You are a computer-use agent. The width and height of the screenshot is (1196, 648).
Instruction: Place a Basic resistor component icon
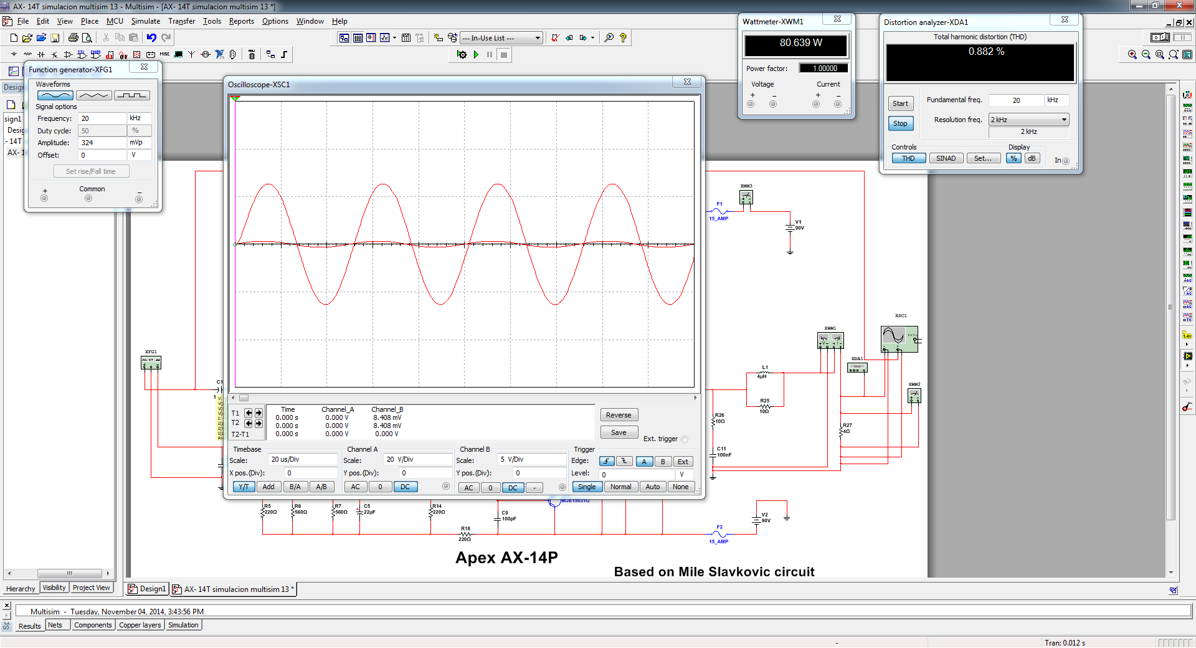[x=27, y=55]
